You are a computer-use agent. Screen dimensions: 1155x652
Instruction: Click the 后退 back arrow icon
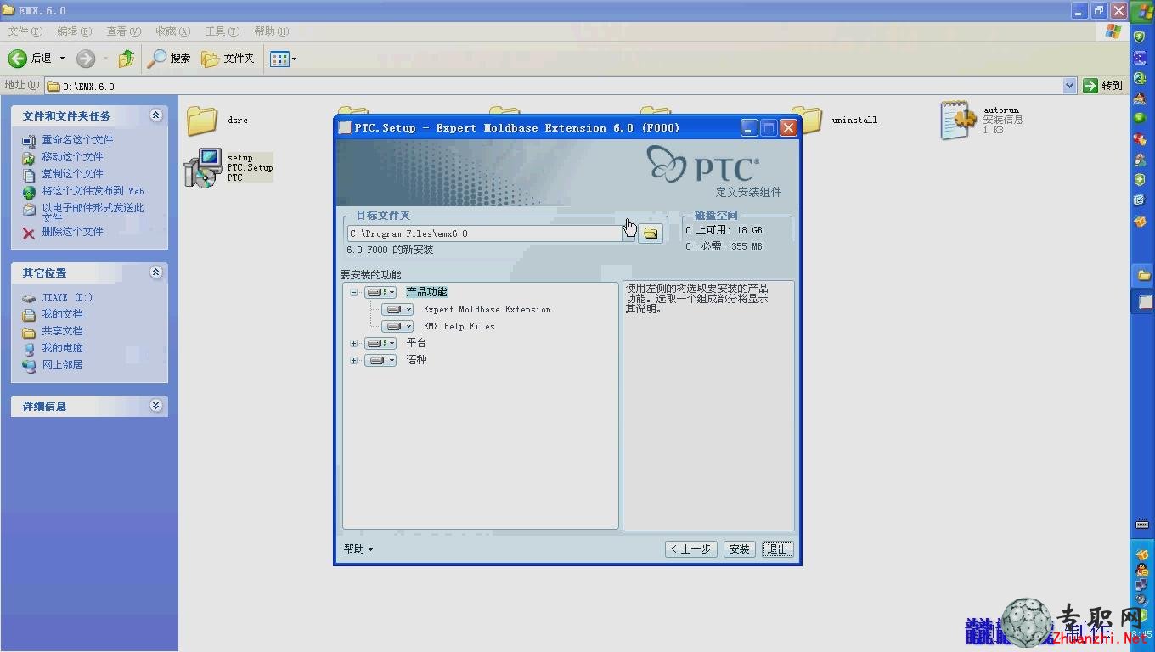(x=18, y=59)
